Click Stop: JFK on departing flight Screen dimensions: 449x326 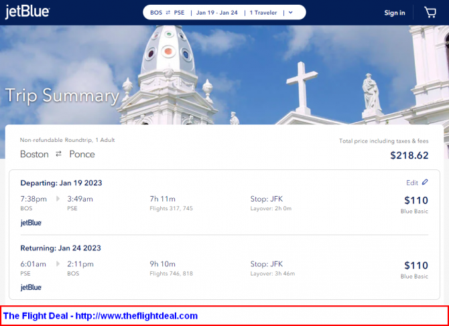[x=267, y=199]
